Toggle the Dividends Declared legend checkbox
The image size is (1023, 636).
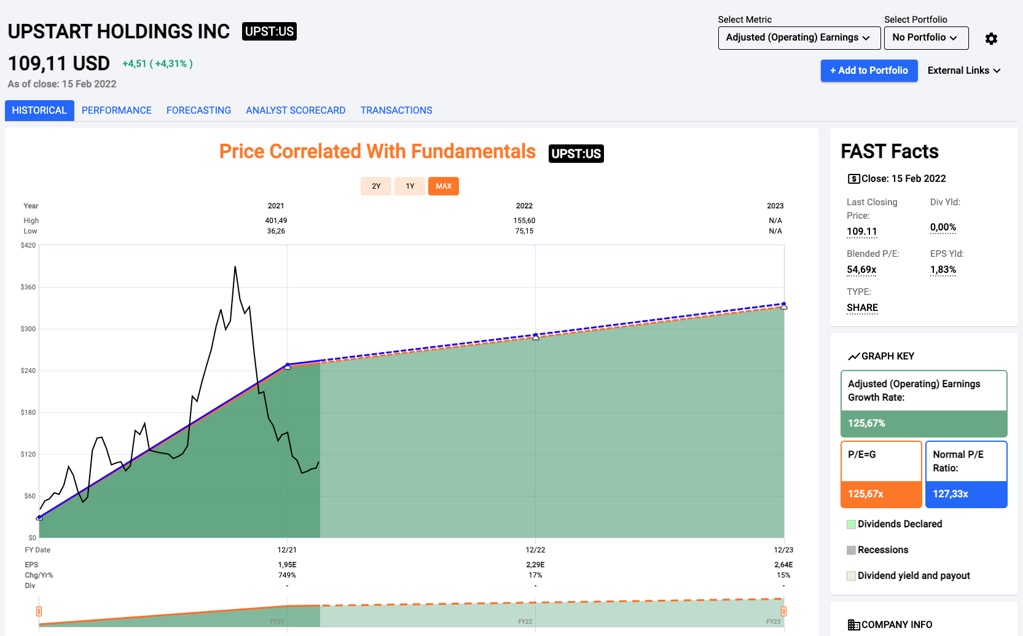pyautogui.click(x=851, y=524)
